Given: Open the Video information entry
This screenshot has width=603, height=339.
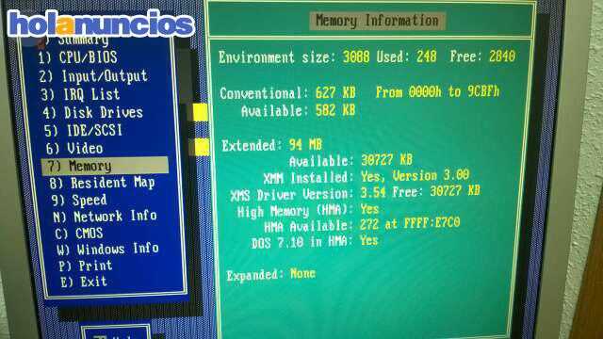Looking at the screenshot, I should coord(74,148).
